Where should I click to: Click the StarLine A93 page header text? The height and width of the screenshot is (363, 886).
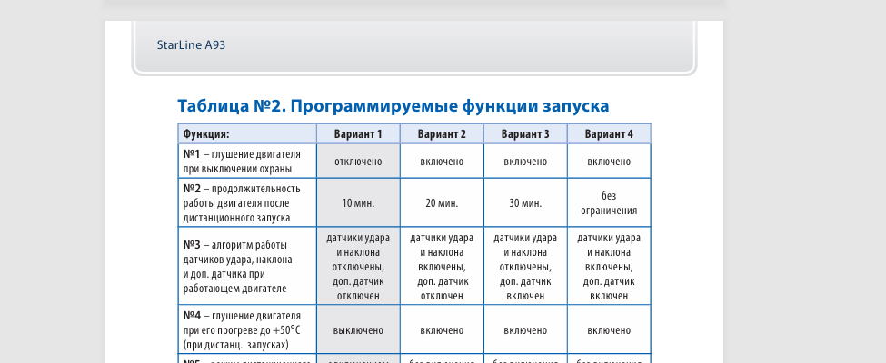coord(191,44)
